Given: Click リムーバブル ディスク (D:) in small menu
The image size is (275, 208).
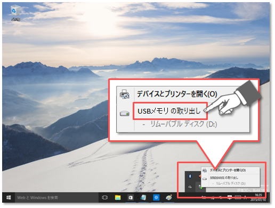Looking at the screenshot, I should [231, 183].
